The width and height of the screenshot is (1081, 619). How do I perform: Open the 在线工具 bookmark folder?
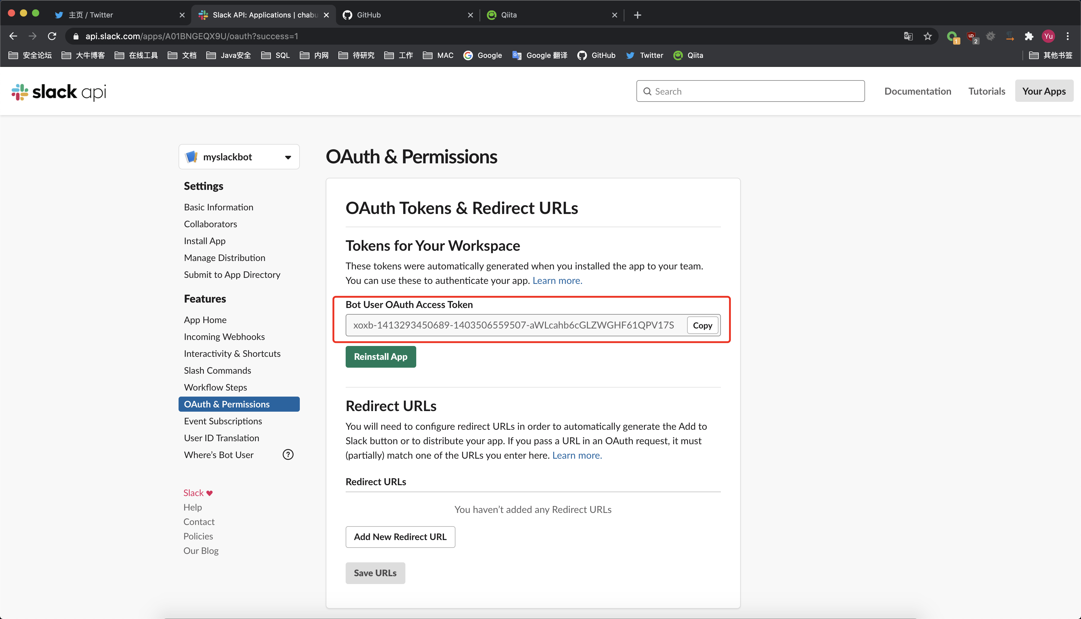click(x=137, y=55)
